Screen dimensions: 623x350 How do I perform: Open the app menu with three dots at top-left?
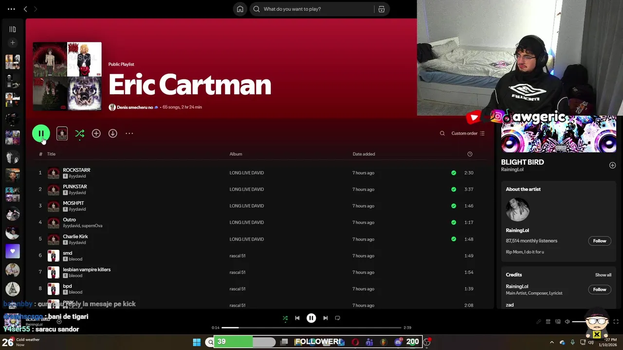11,9
